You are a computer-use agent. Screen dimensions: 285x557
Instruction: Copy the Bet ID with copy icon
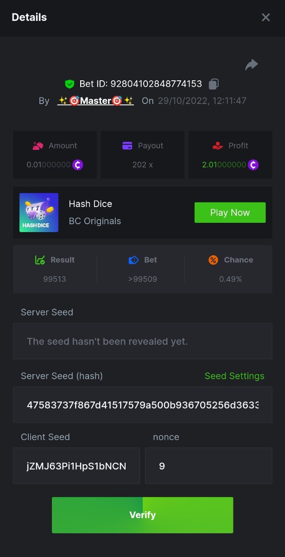(x=214, y=84)
